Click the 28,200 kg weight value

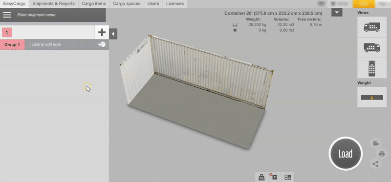tap(258, 25)
